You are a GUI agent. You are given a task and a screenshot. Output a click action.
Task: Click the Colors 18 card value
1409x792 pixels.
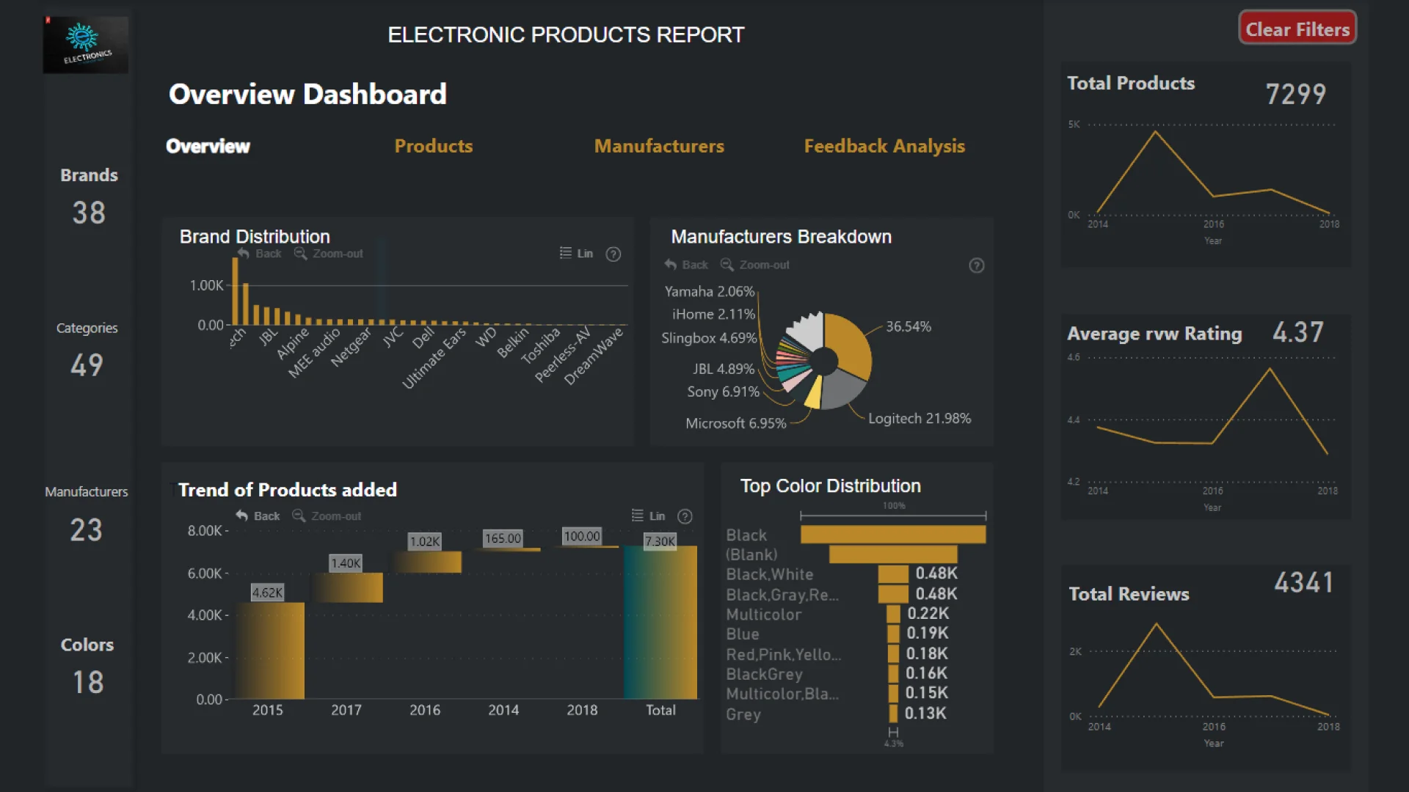pos(87,682)
